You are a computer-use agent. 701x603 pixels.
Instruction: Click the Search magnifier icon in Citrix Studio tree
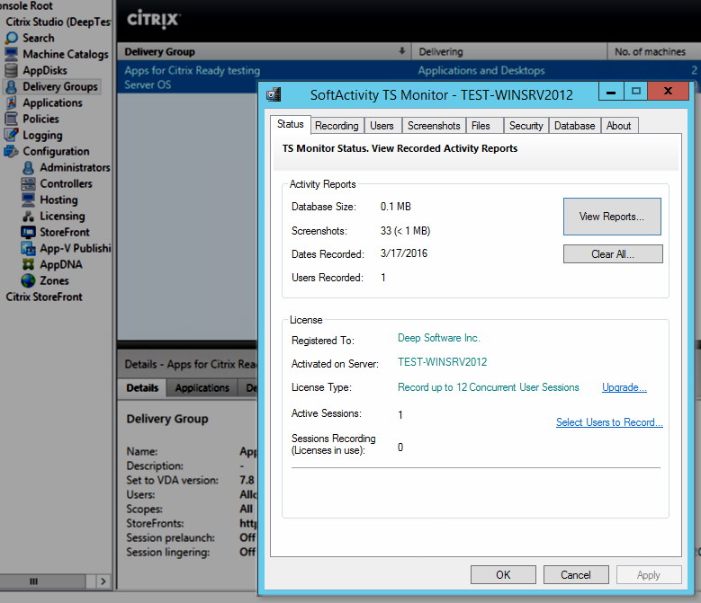pyautogui.click(x=11, y=38)
